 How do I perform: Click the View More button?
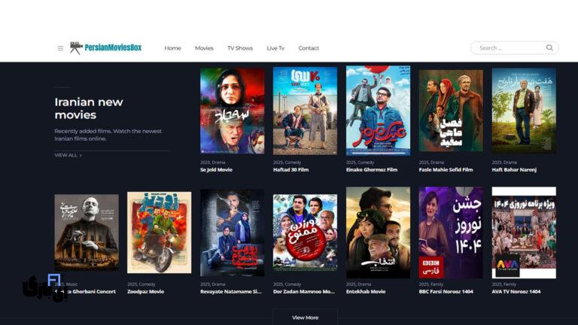306,317
